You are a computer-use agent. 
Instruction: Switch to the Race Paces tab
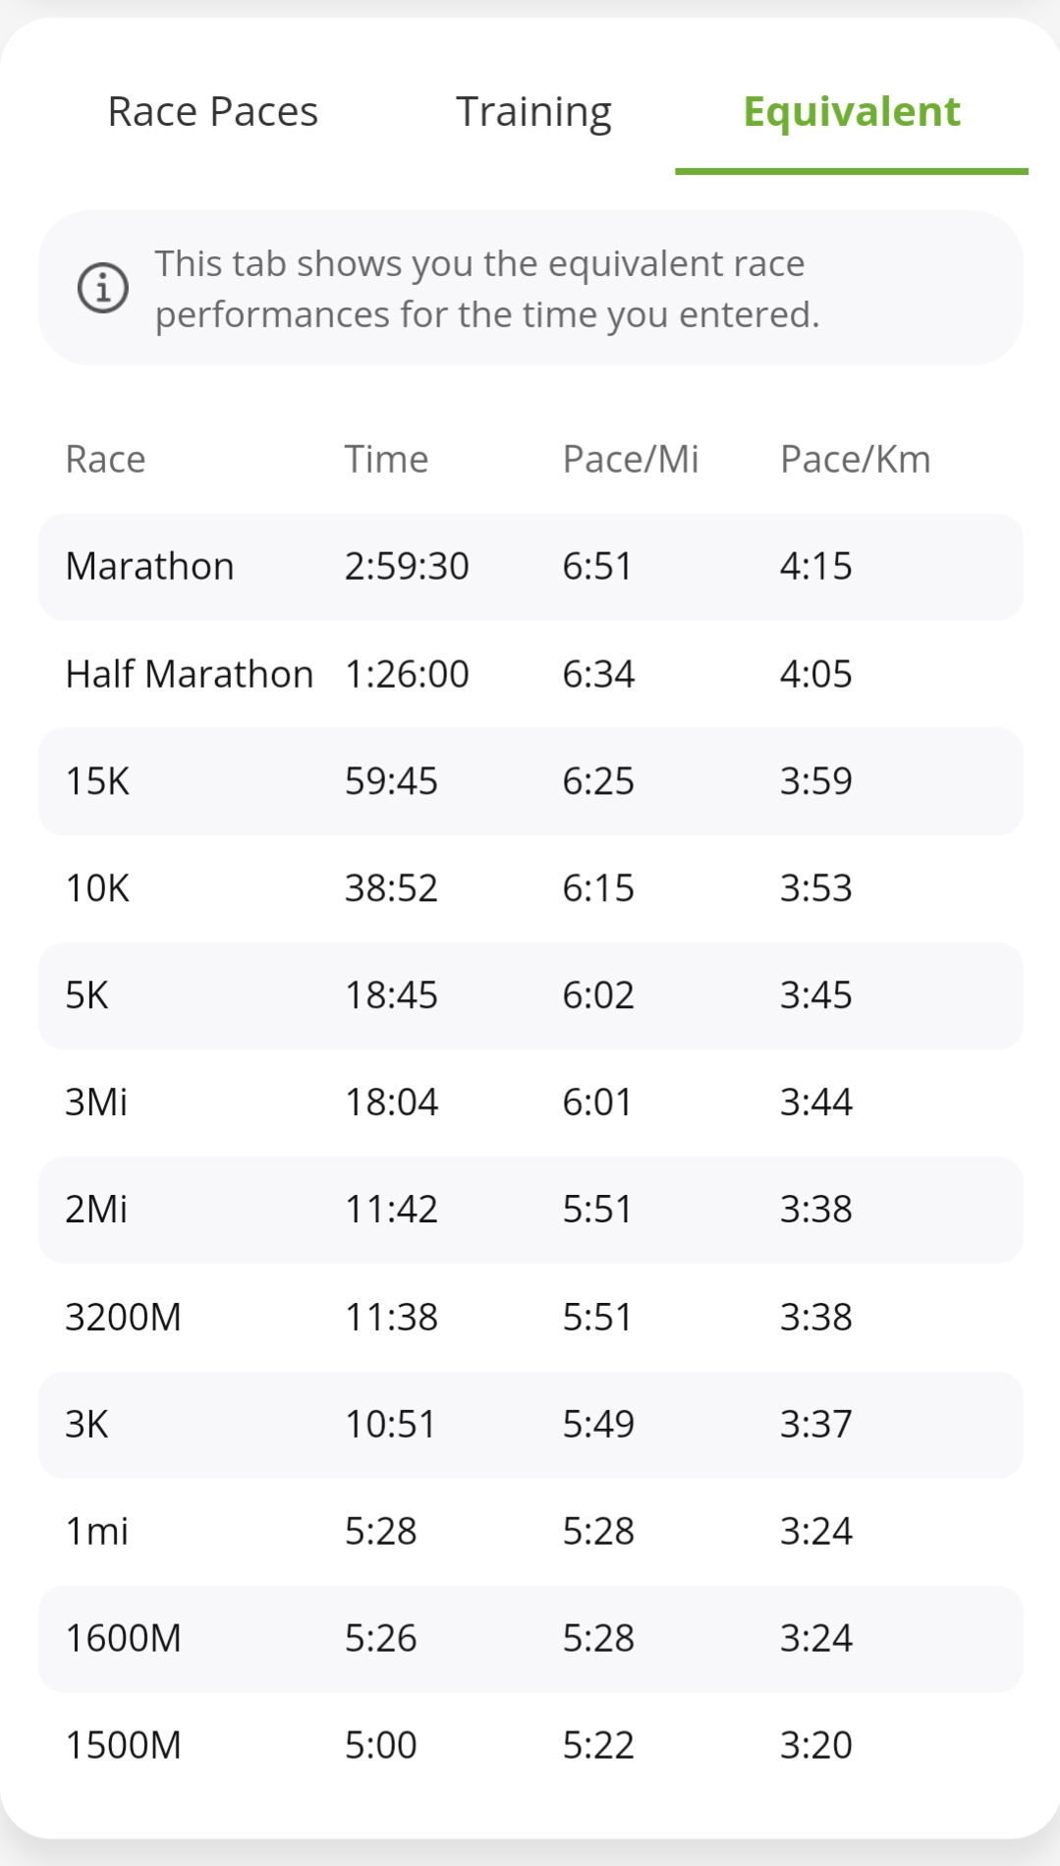coord(212,112)
